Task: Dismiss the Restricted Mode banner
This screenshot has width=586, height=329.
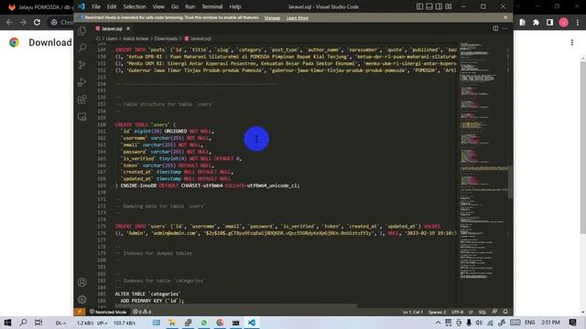Action: (505, 17)
